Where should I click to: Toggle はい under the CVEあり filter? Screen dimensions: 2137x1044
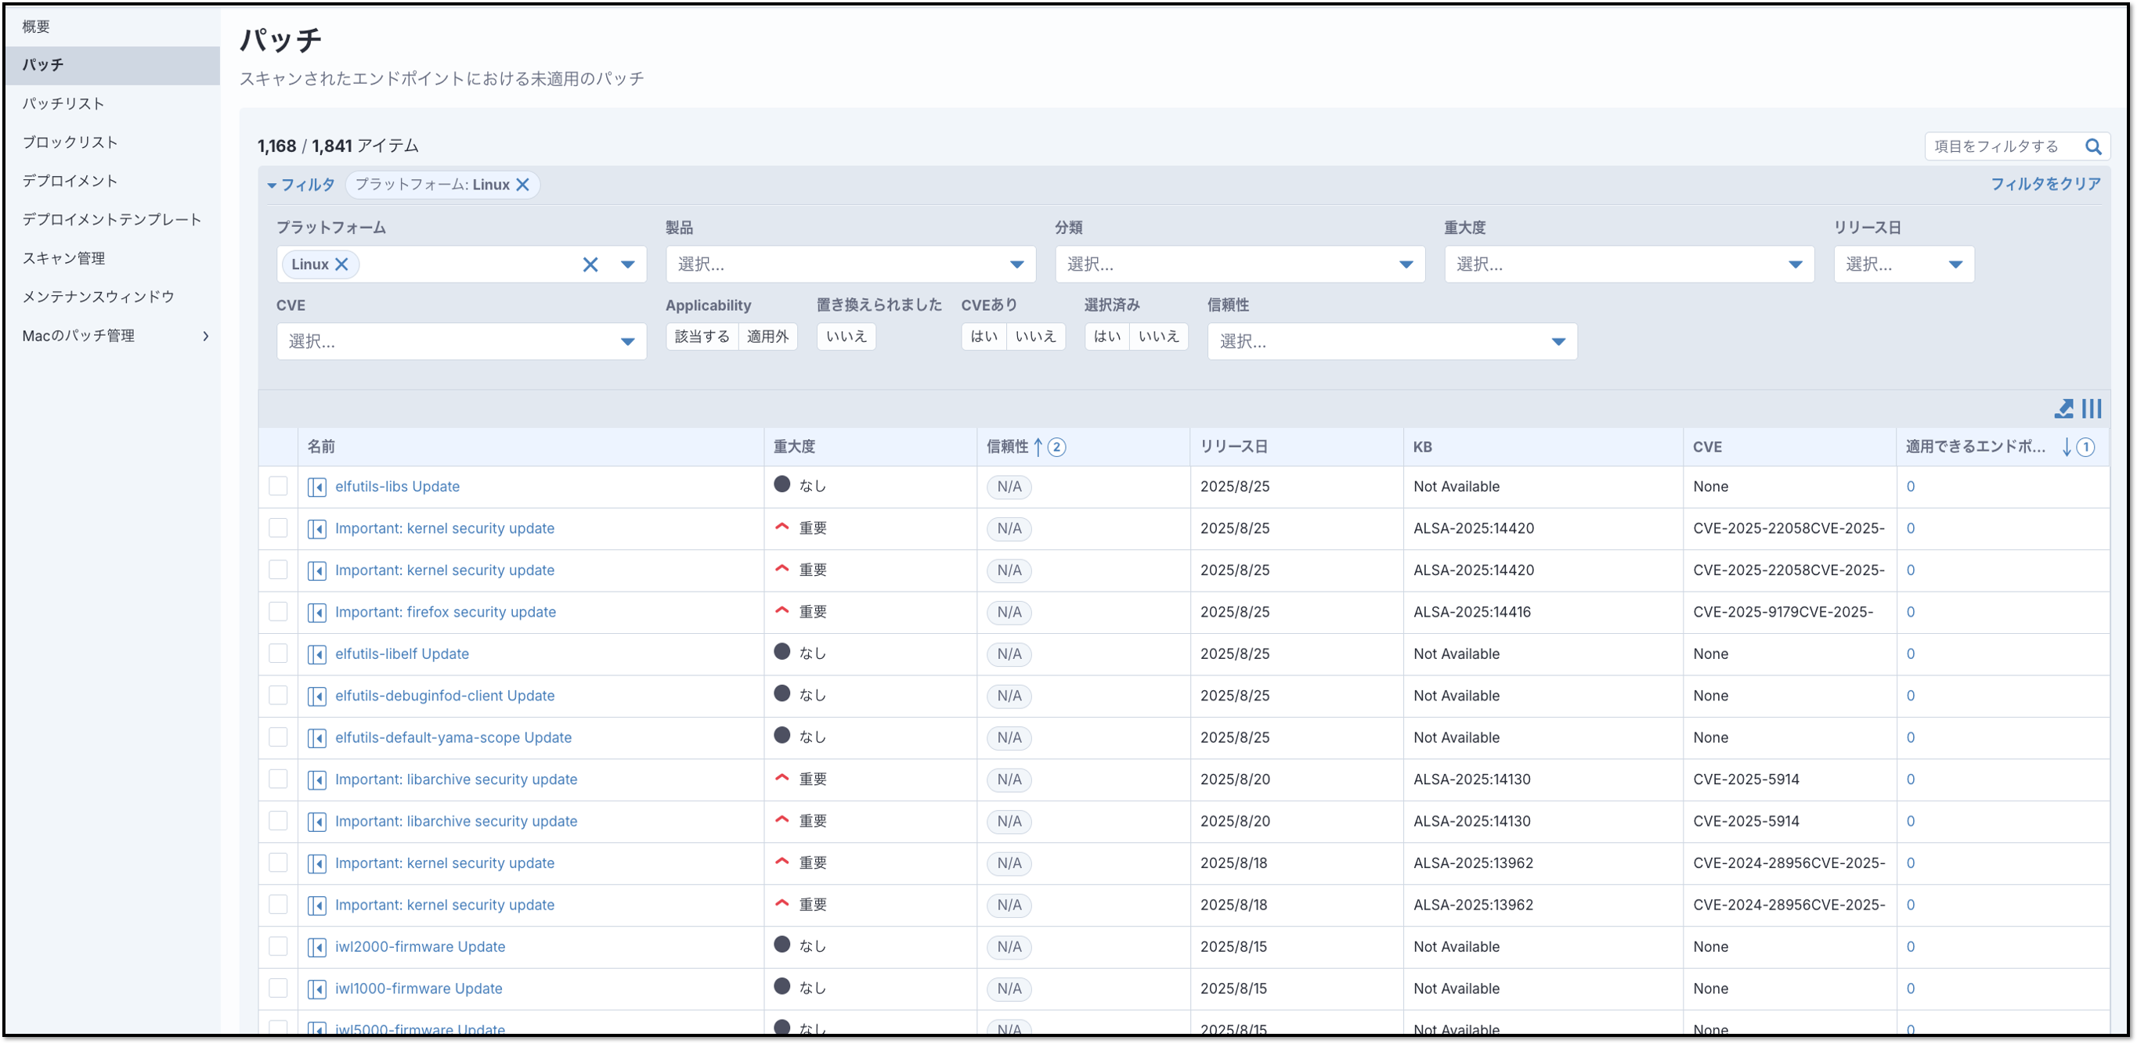pyautogui.click(x=984, y=337)
